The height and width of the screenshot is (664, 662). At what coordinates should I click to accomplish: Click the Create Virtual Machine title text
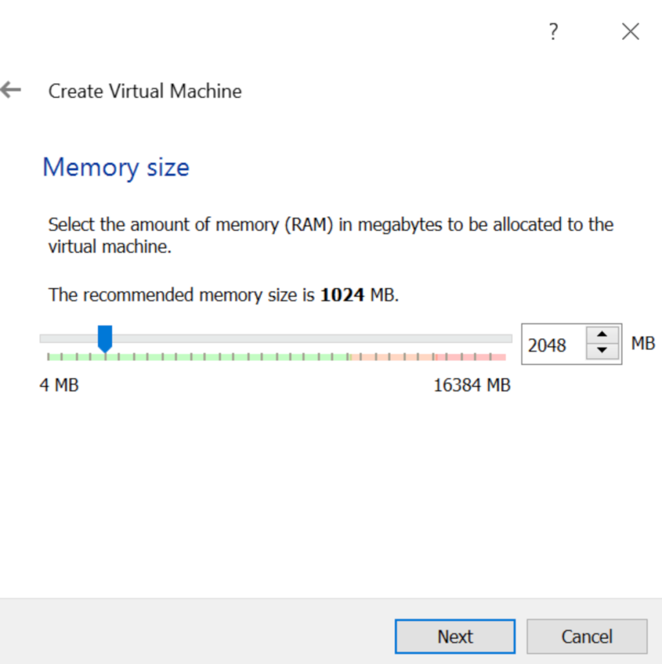click(x=145, y=91)
